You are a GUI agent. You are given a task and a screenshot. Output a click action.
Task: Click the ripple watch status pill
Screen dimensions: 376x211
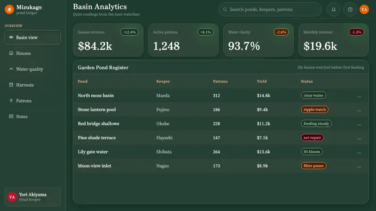point(314,109)
